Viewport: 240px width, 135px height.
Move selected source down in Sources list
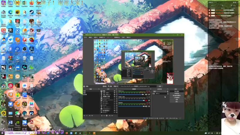click(112, 115)
